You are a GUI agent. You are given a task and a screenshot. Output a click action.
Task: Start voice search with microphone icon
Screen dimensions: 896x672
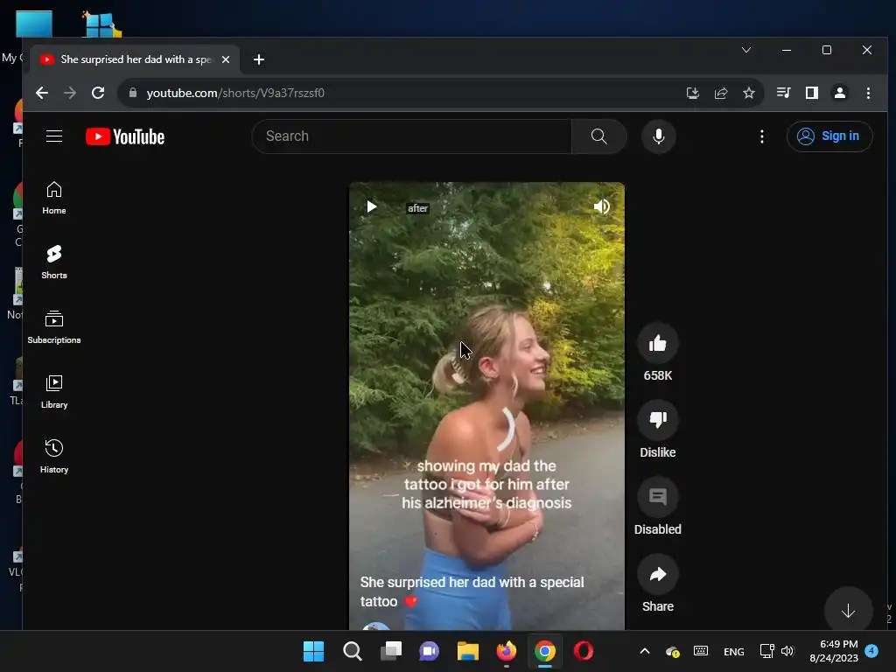point(658,136)
